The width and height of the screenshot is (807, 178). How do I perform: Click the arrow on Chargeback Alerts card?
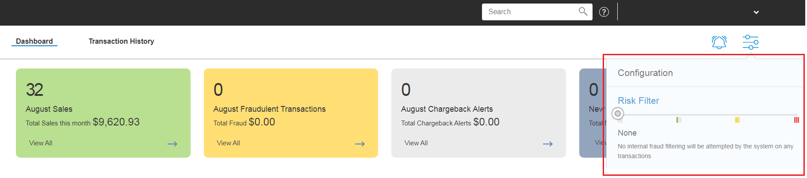tap(548, 144)
